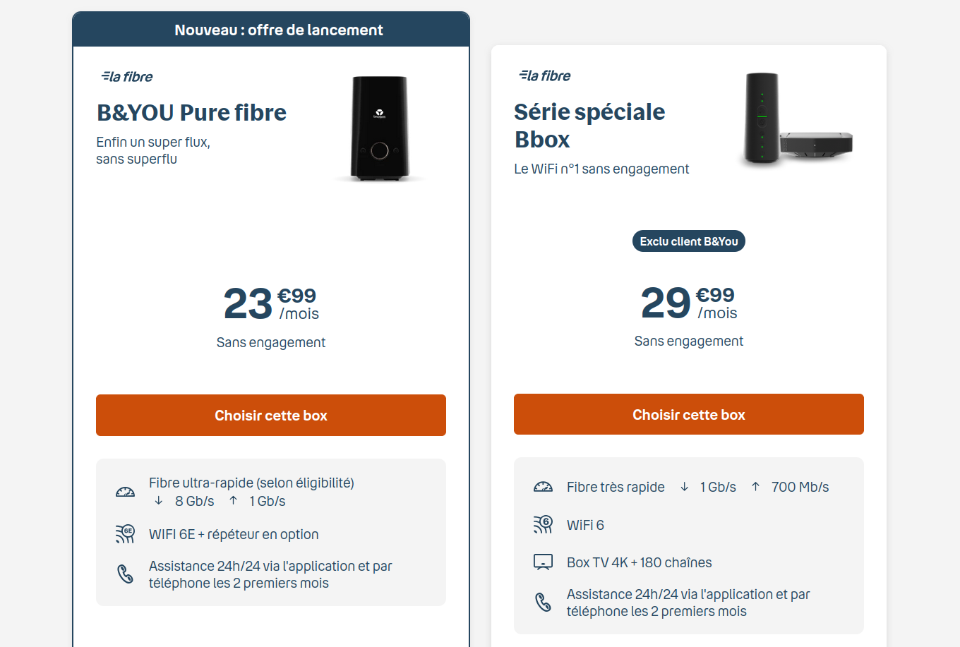Viewport: 960px width, 647px height.
Task: Choose the B&YOU Pure fibre box at 23€99
Action: [x=271, y=416]
